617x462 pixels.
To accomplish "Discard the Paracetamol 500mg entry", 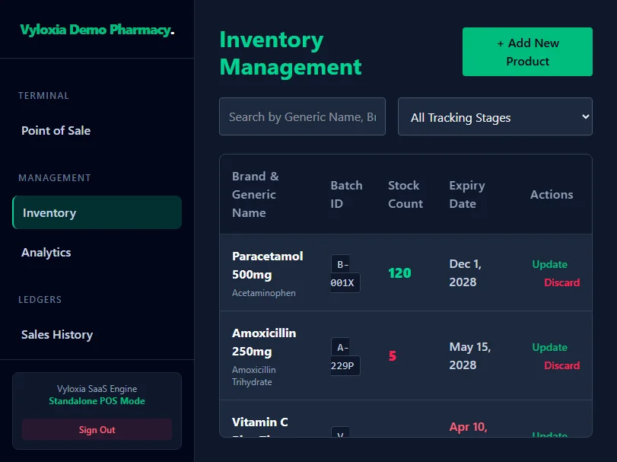I will (x=562, y=282).
